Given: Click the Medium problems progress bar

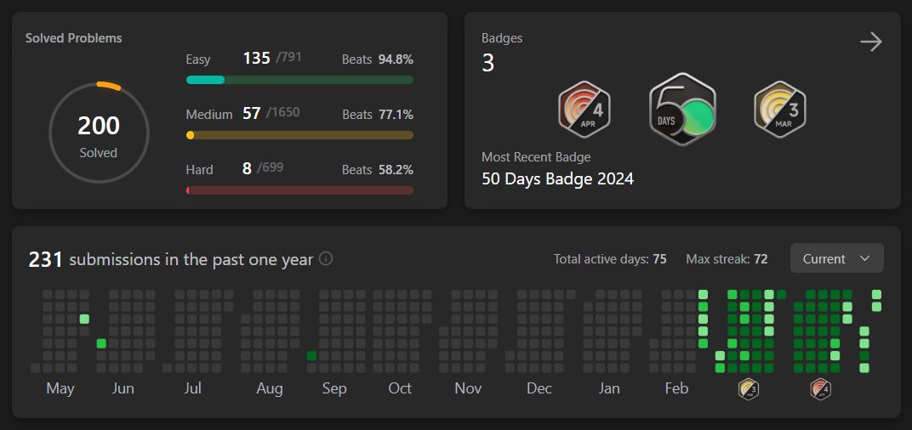Looking at the screenshot, I should click(299, 135).
